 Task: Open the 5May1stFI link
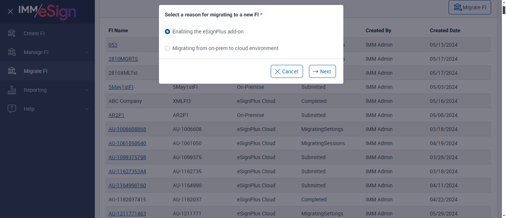[x=121, y=87]
